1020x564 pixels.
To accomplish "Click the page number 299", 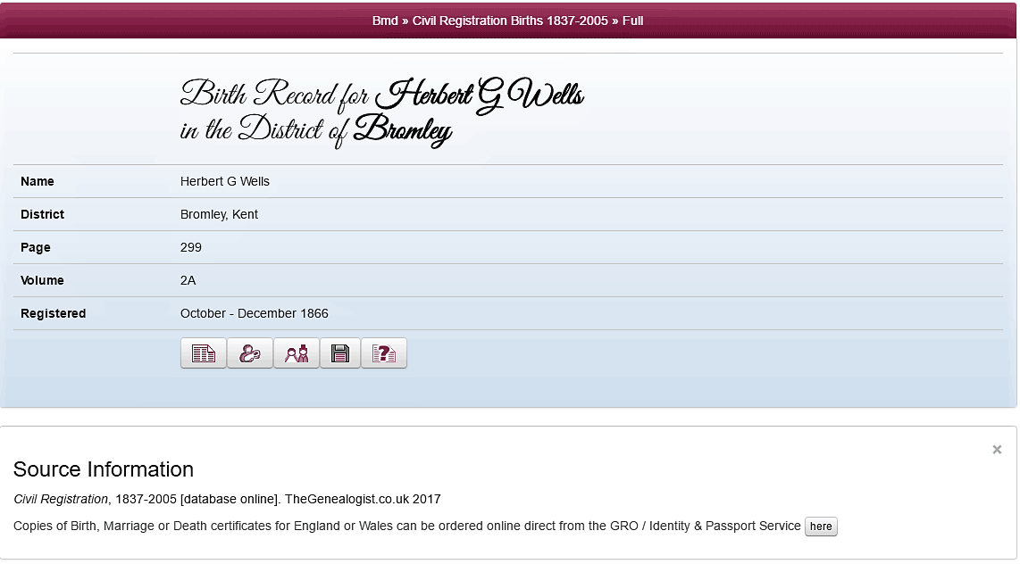I will point(191,247).
